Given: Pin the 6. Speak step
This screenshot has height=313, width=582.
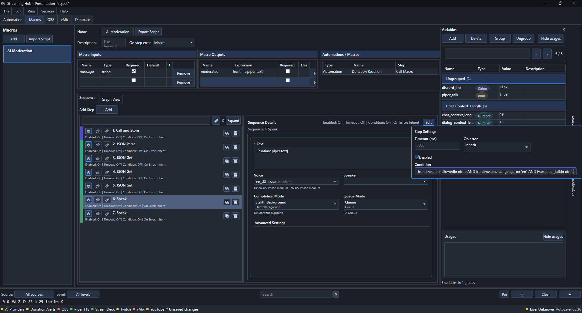Looking at the screenshot, I should point(98,200).
